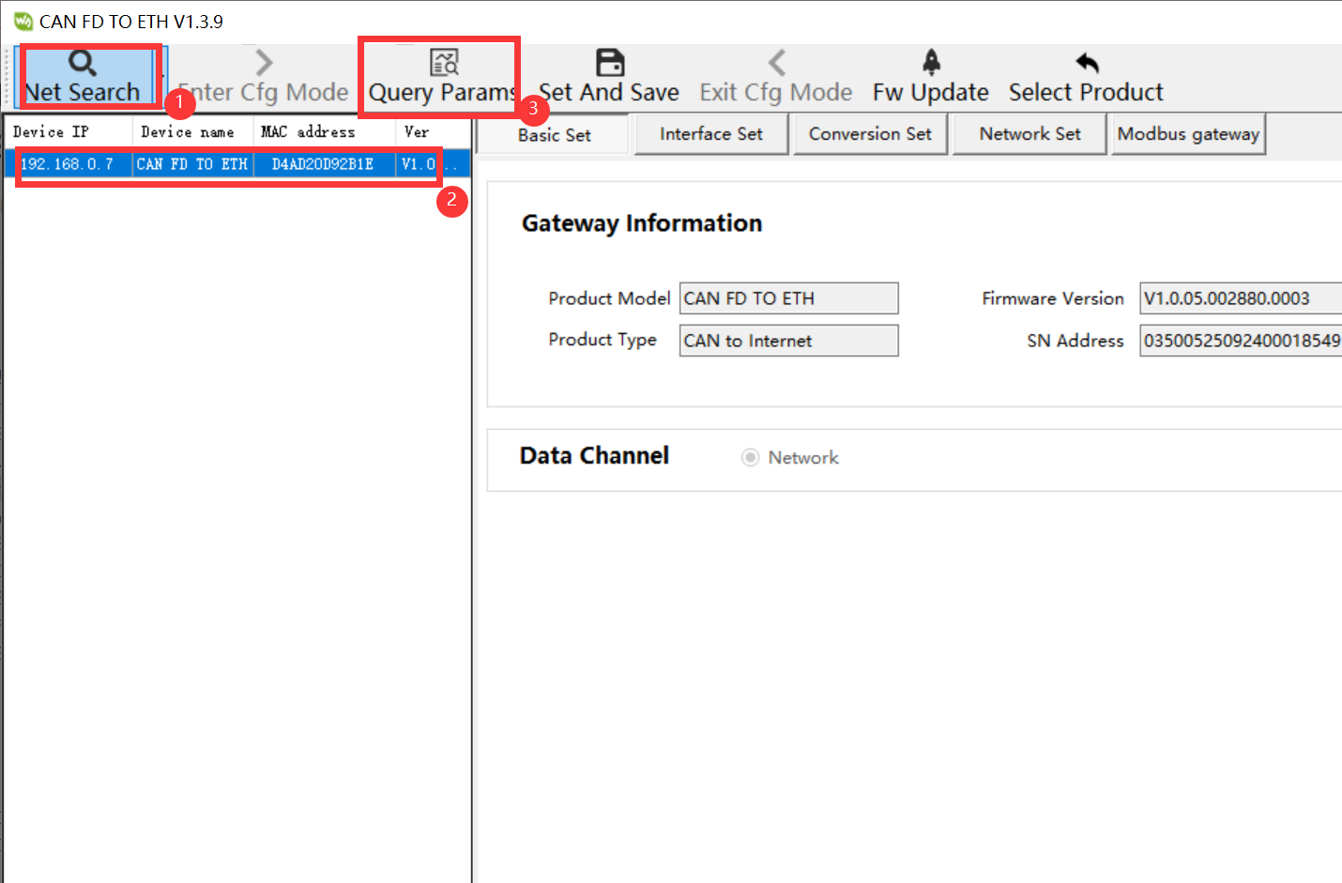This screenshot has width=1342, height=883.
Task: Click the Enter Cfg Mode arrow icon
Action: (x=264, y=63)
